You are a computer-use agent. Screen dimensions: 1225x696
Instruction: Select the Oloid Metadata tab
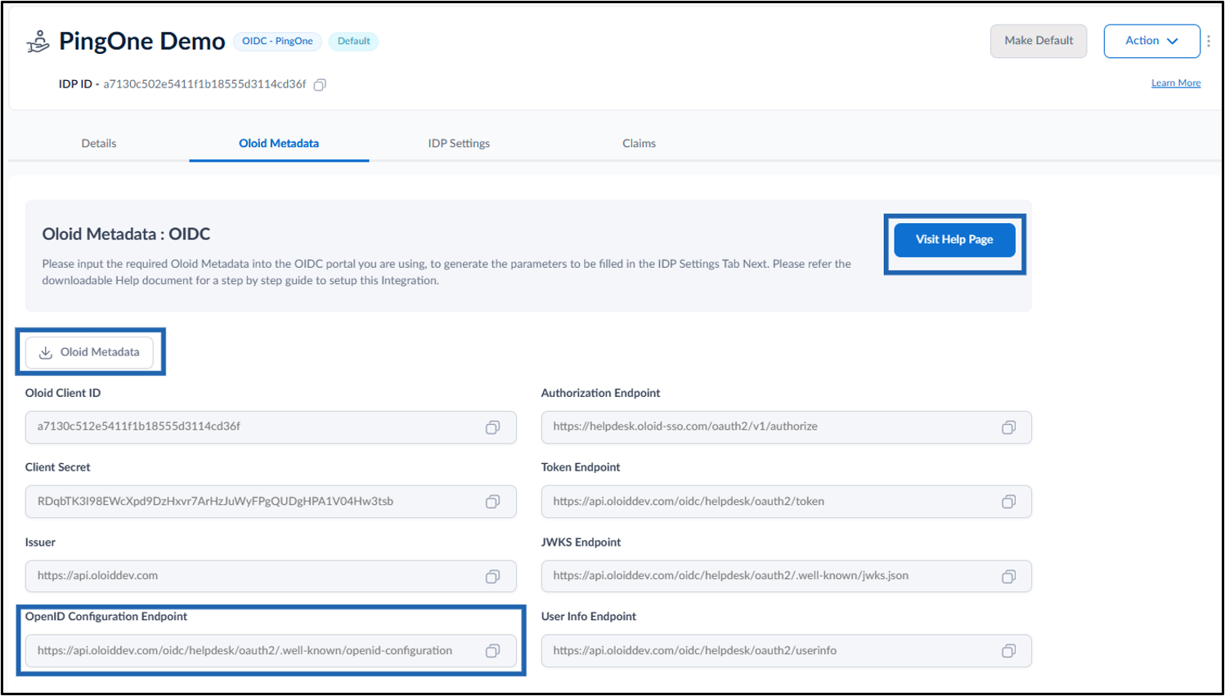point(279,143)
